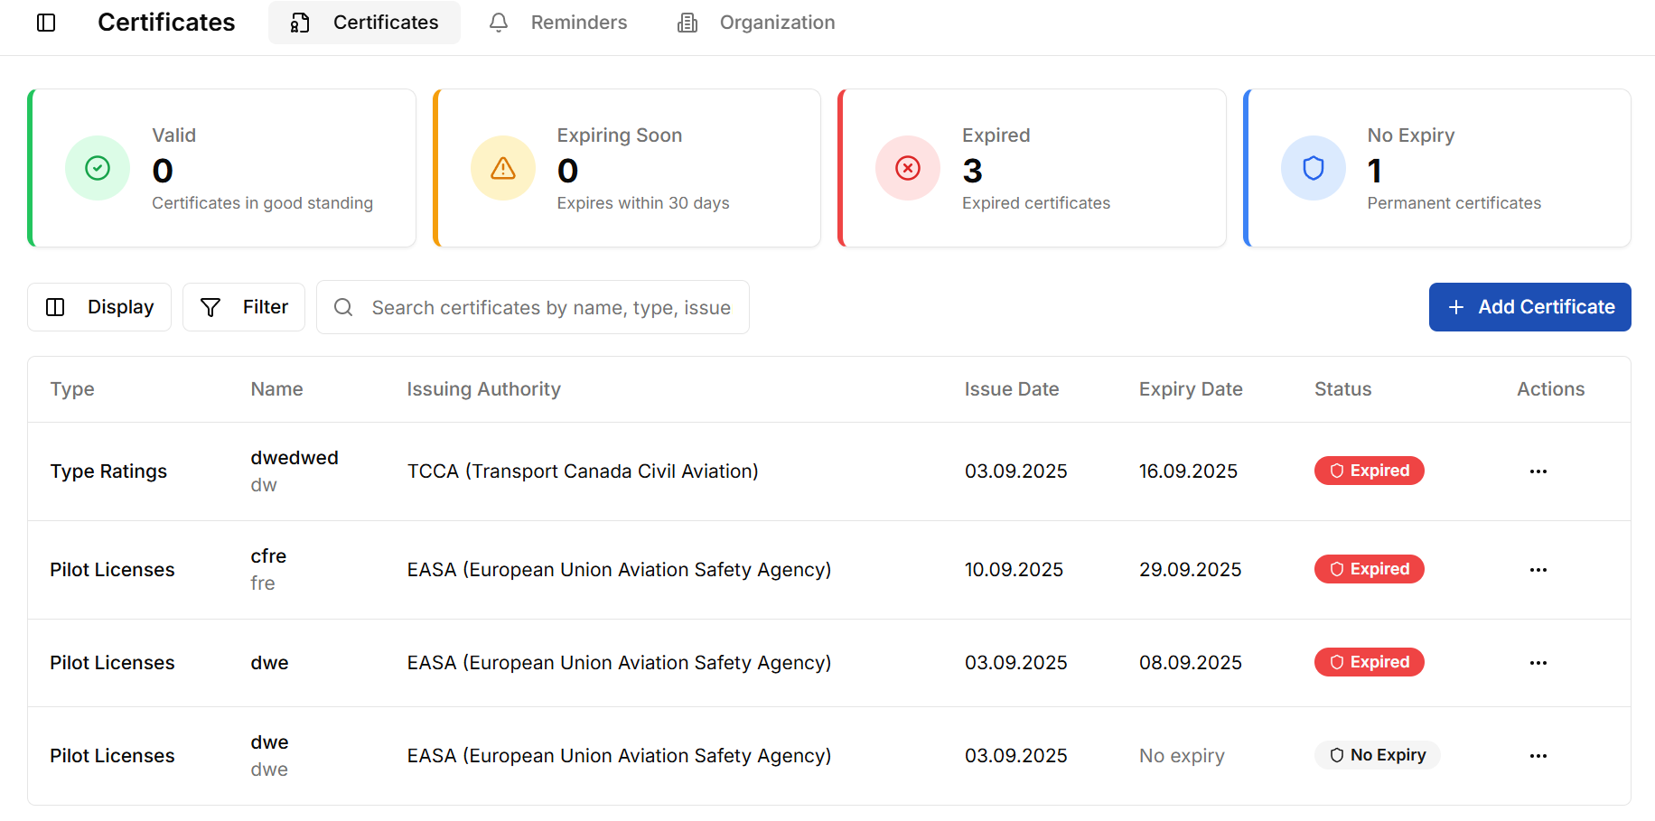The height and width of the screenshot is (821, 1655).
Task: Click the red error icon on Expired card
Action: click(907, 168)
